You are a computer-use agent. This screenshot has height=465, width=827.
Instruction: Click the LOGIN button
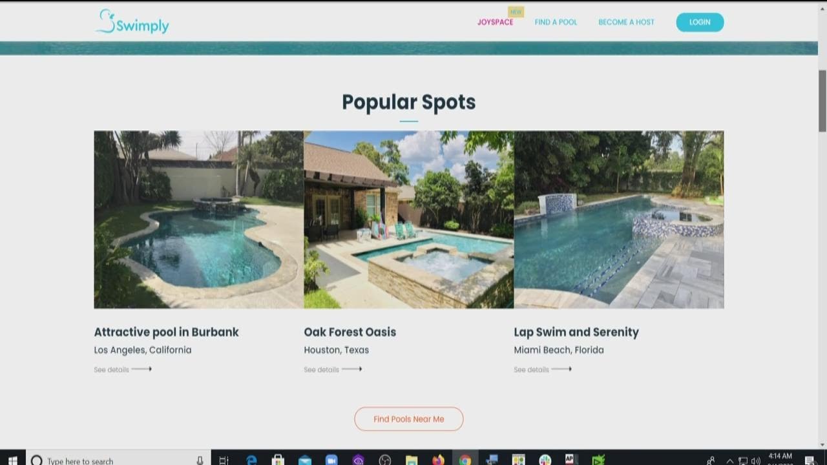click(x=700, y=22)
